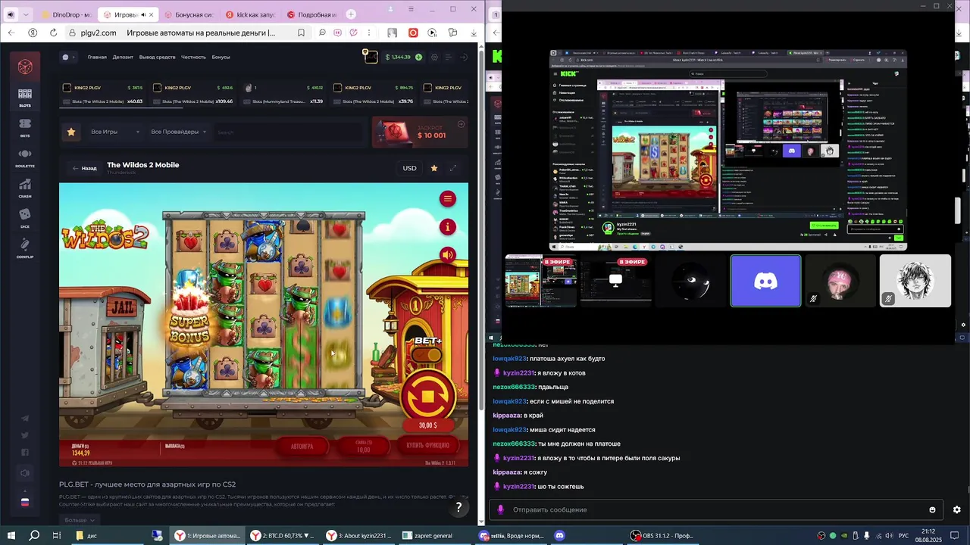
Task: Click the PLG red dice logo
Action: point(25,67)
